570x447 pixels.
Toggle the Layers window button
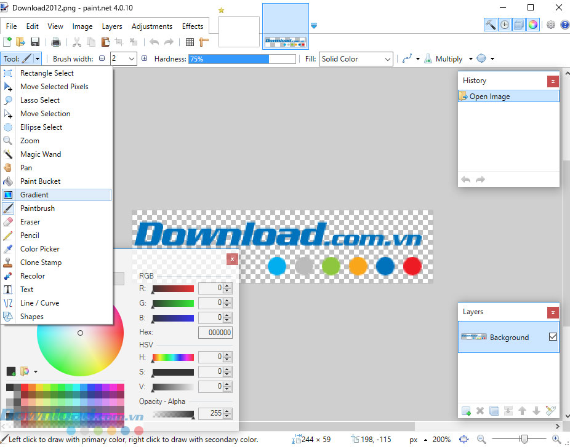tap(519, 25)
